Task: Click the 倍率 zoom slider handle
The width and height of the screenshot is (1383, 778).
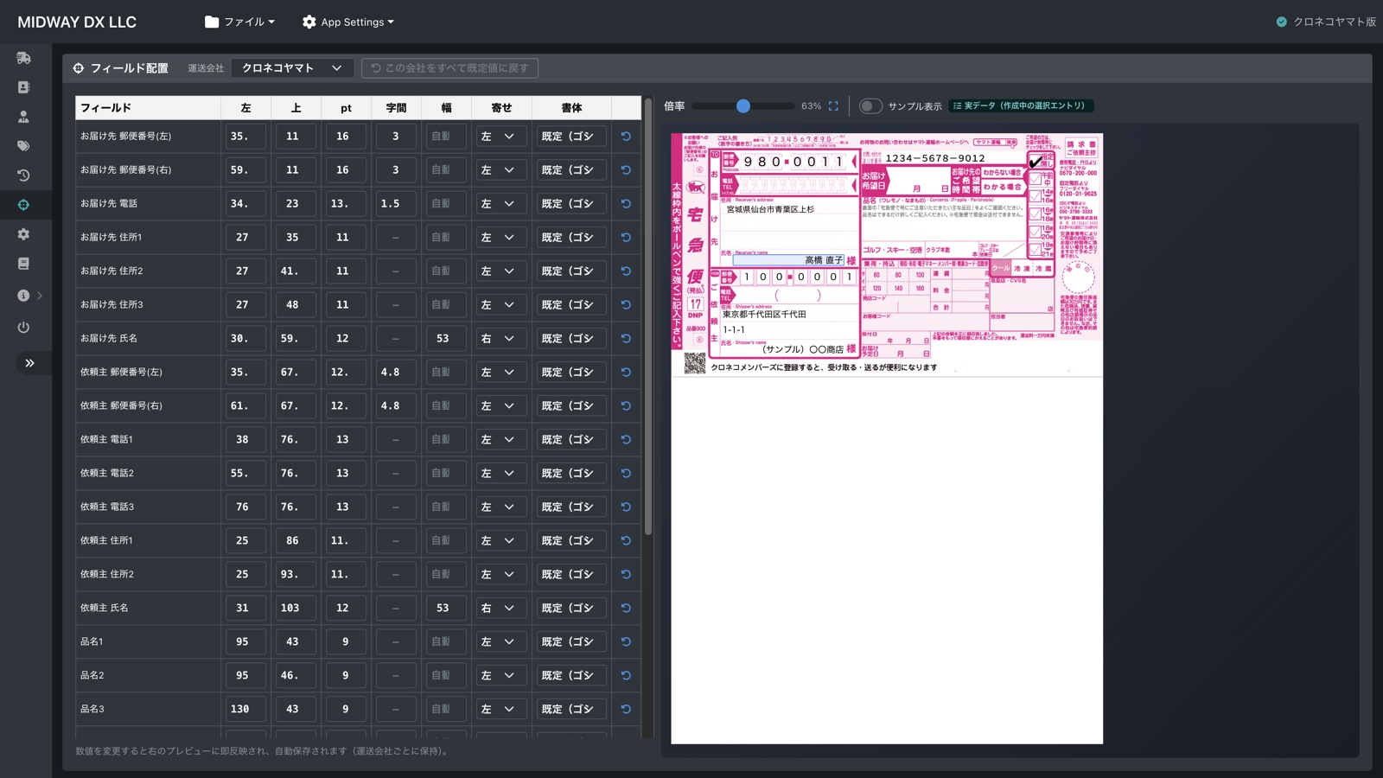Action: click(743, 106)
